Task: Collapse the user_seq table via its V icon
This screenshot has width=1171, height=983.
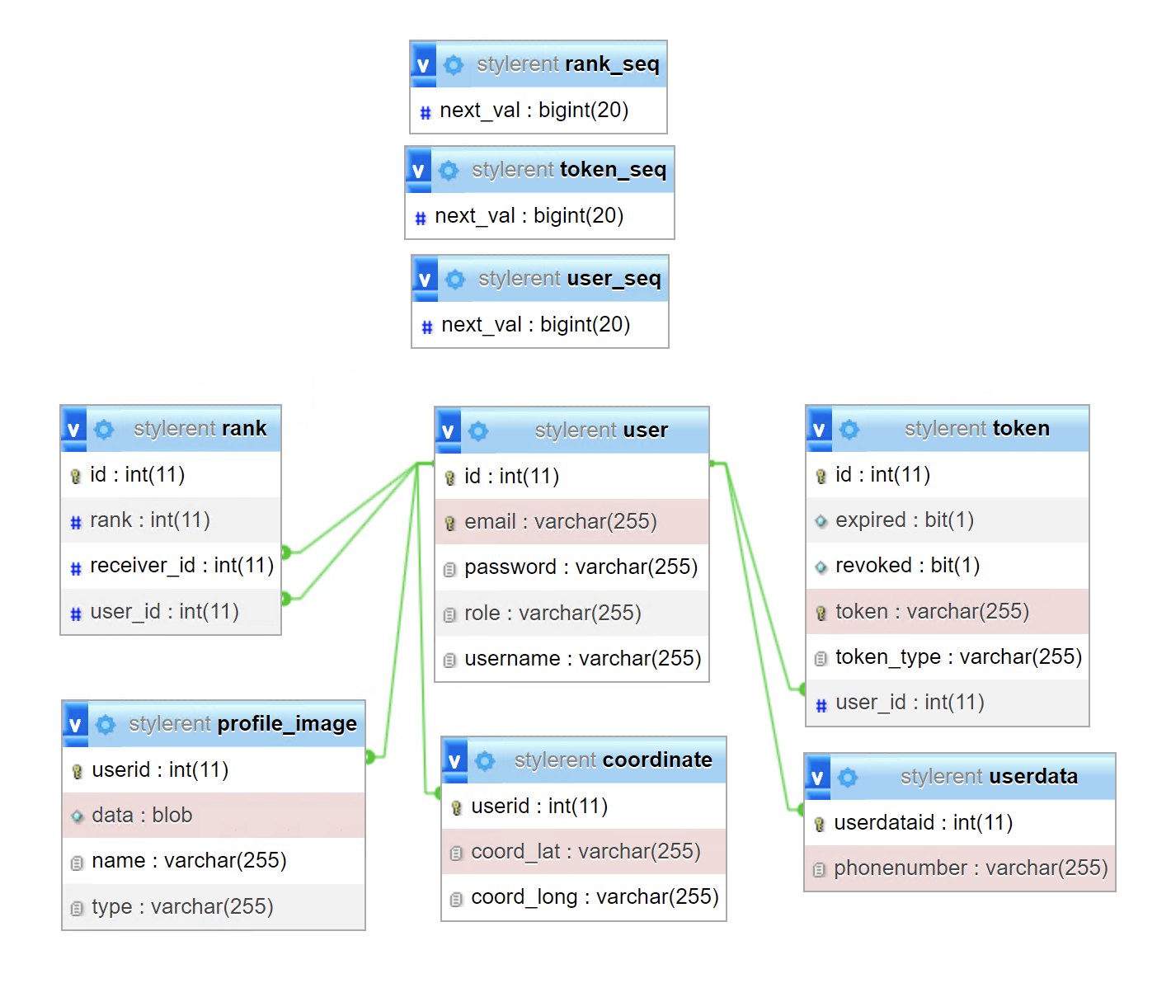Action: 425,278
